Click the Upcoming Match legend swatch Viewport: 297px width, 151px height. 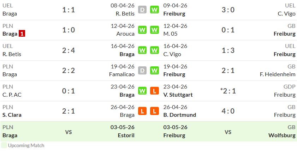tap(4, 145)
